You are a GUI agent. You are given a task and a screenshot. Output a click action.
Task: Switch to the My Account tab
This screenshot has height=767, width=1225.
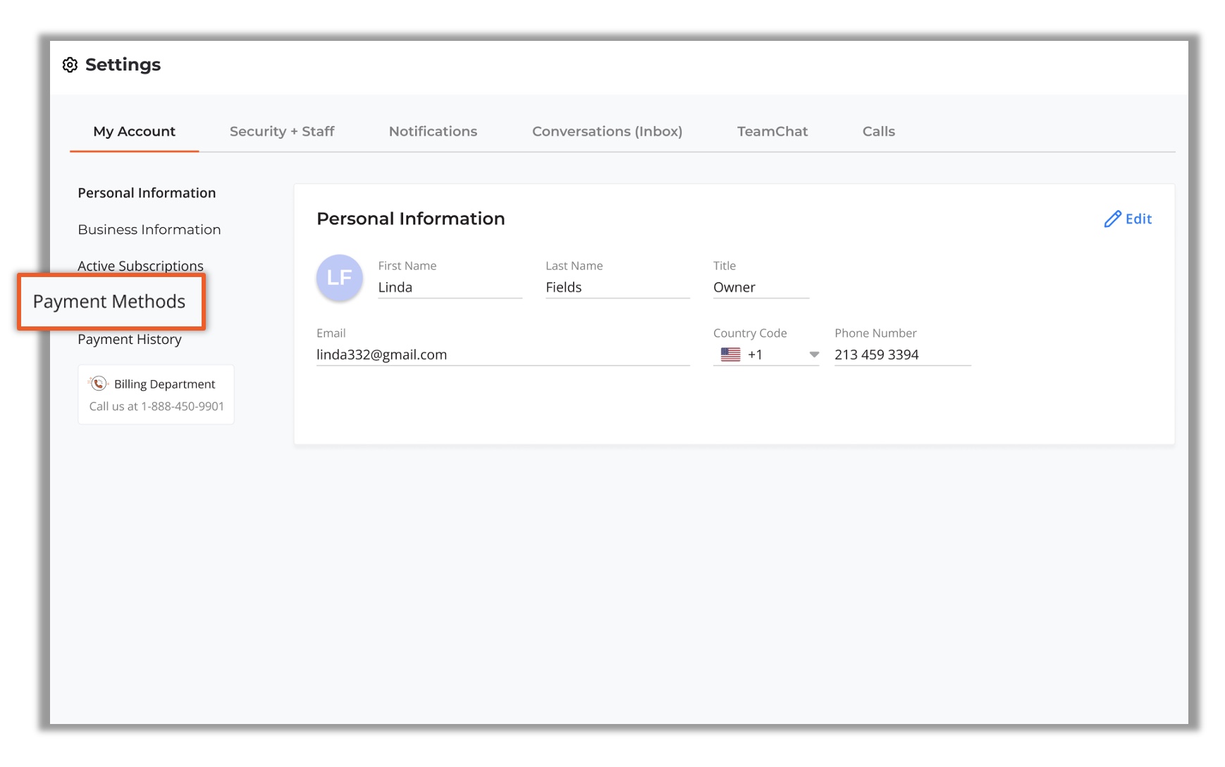(134, 132)
